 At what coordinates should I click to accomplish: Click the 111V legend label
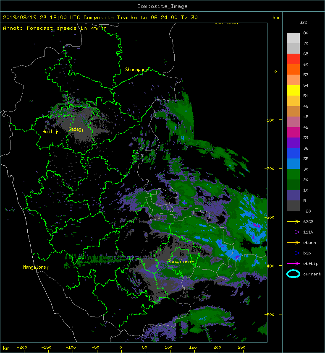click(x=308, y=232)
